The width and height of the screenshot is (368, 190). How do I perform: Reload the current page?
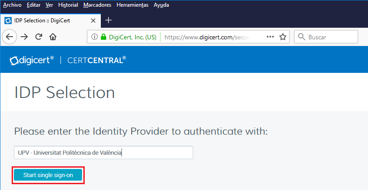(39, 37)
